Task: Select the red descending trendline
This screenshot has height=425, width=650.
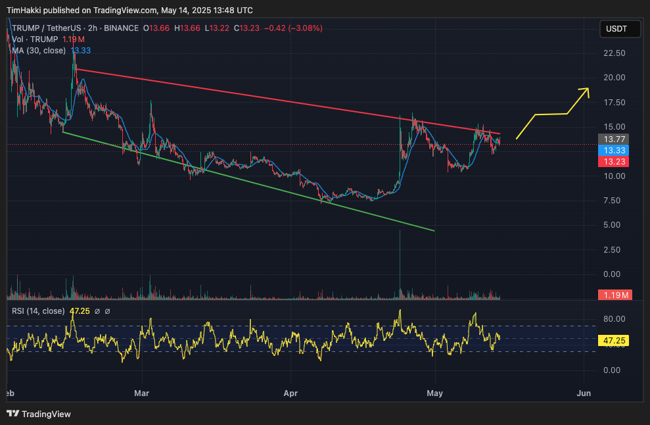Action: pos(288,101)
